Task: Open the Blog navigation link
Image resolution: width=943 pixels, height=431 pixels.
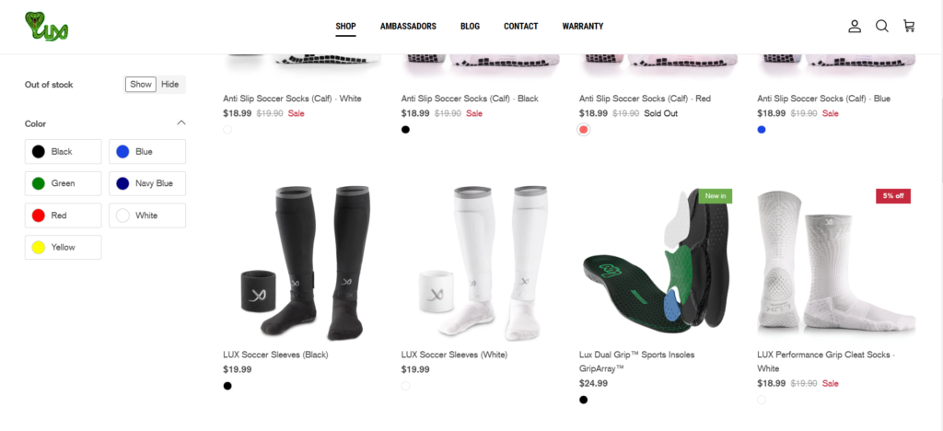Action: coord(470,27)
